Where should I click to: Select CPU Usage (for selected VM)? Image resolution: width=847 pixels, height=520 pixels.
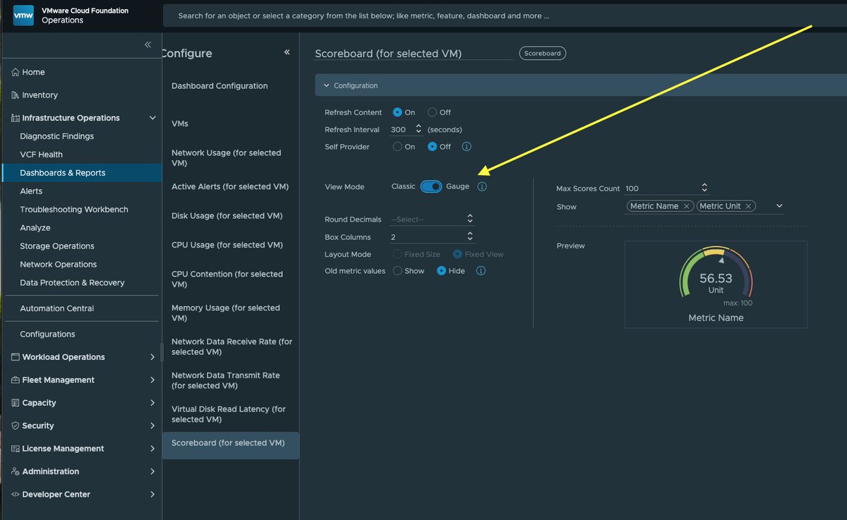click(227, 245)
